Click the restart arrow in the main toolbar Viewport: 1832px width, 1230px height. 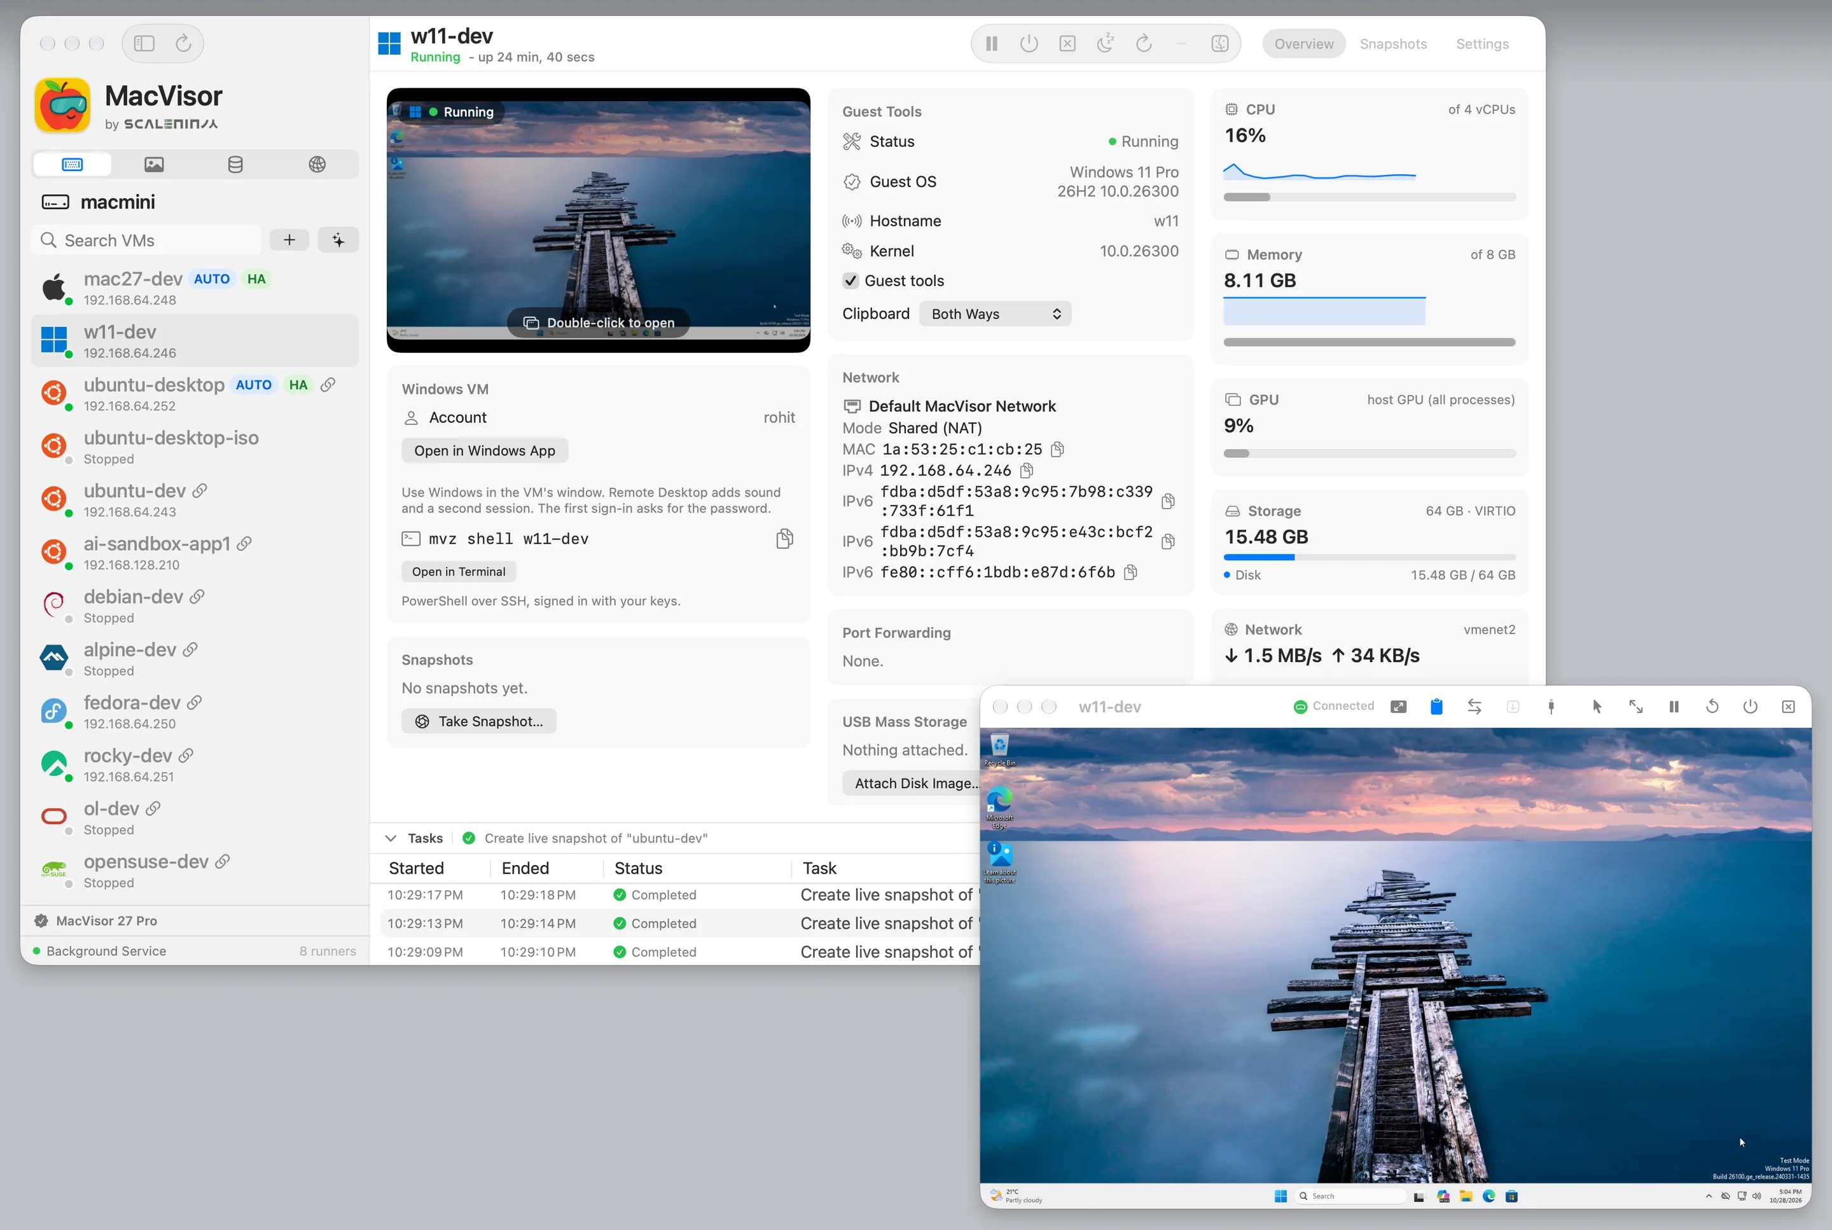(x=1143, y=44)
